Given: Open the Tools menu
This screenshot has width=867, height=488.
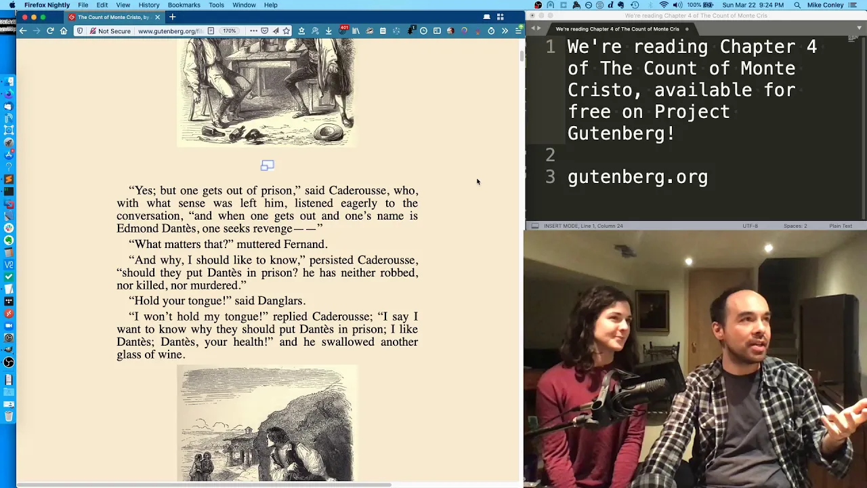Looking at the screenshot, I should (x=216, y=5).
